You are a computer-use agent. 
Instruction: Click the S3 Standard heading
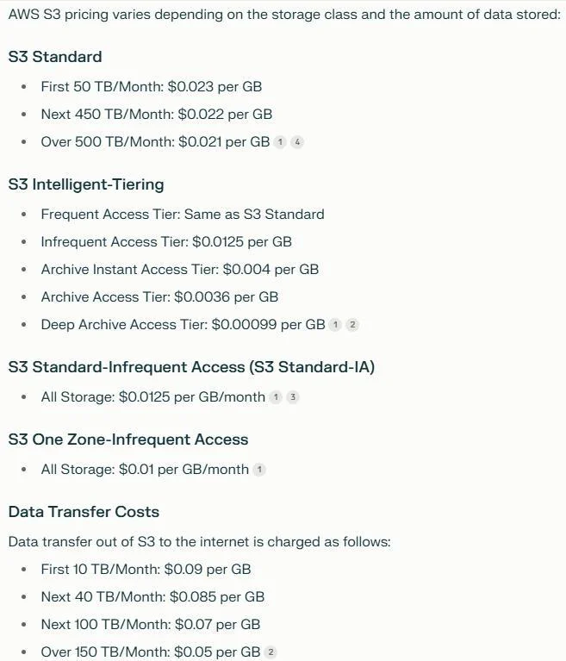coord(55,57)
